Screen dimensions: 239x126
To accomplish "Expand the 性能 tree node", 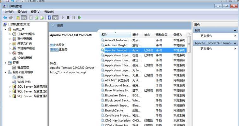I will (x=10, y=53).
